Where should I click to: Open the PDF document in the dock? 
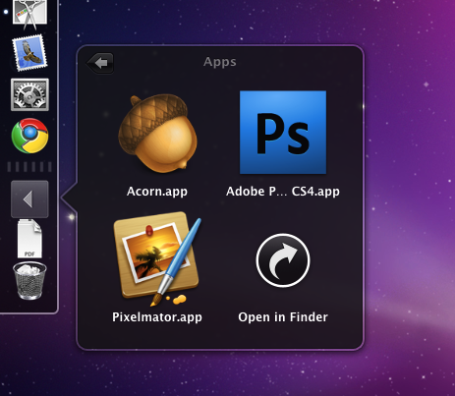(x=29, y=239)
